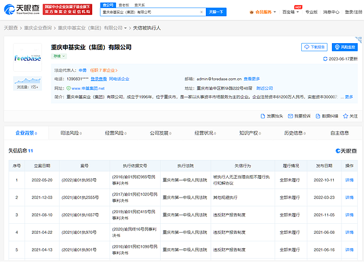Switch to 公司发展 tab
Image resolution: width=364 pixels, height=262 pixels.
[161, 133]
